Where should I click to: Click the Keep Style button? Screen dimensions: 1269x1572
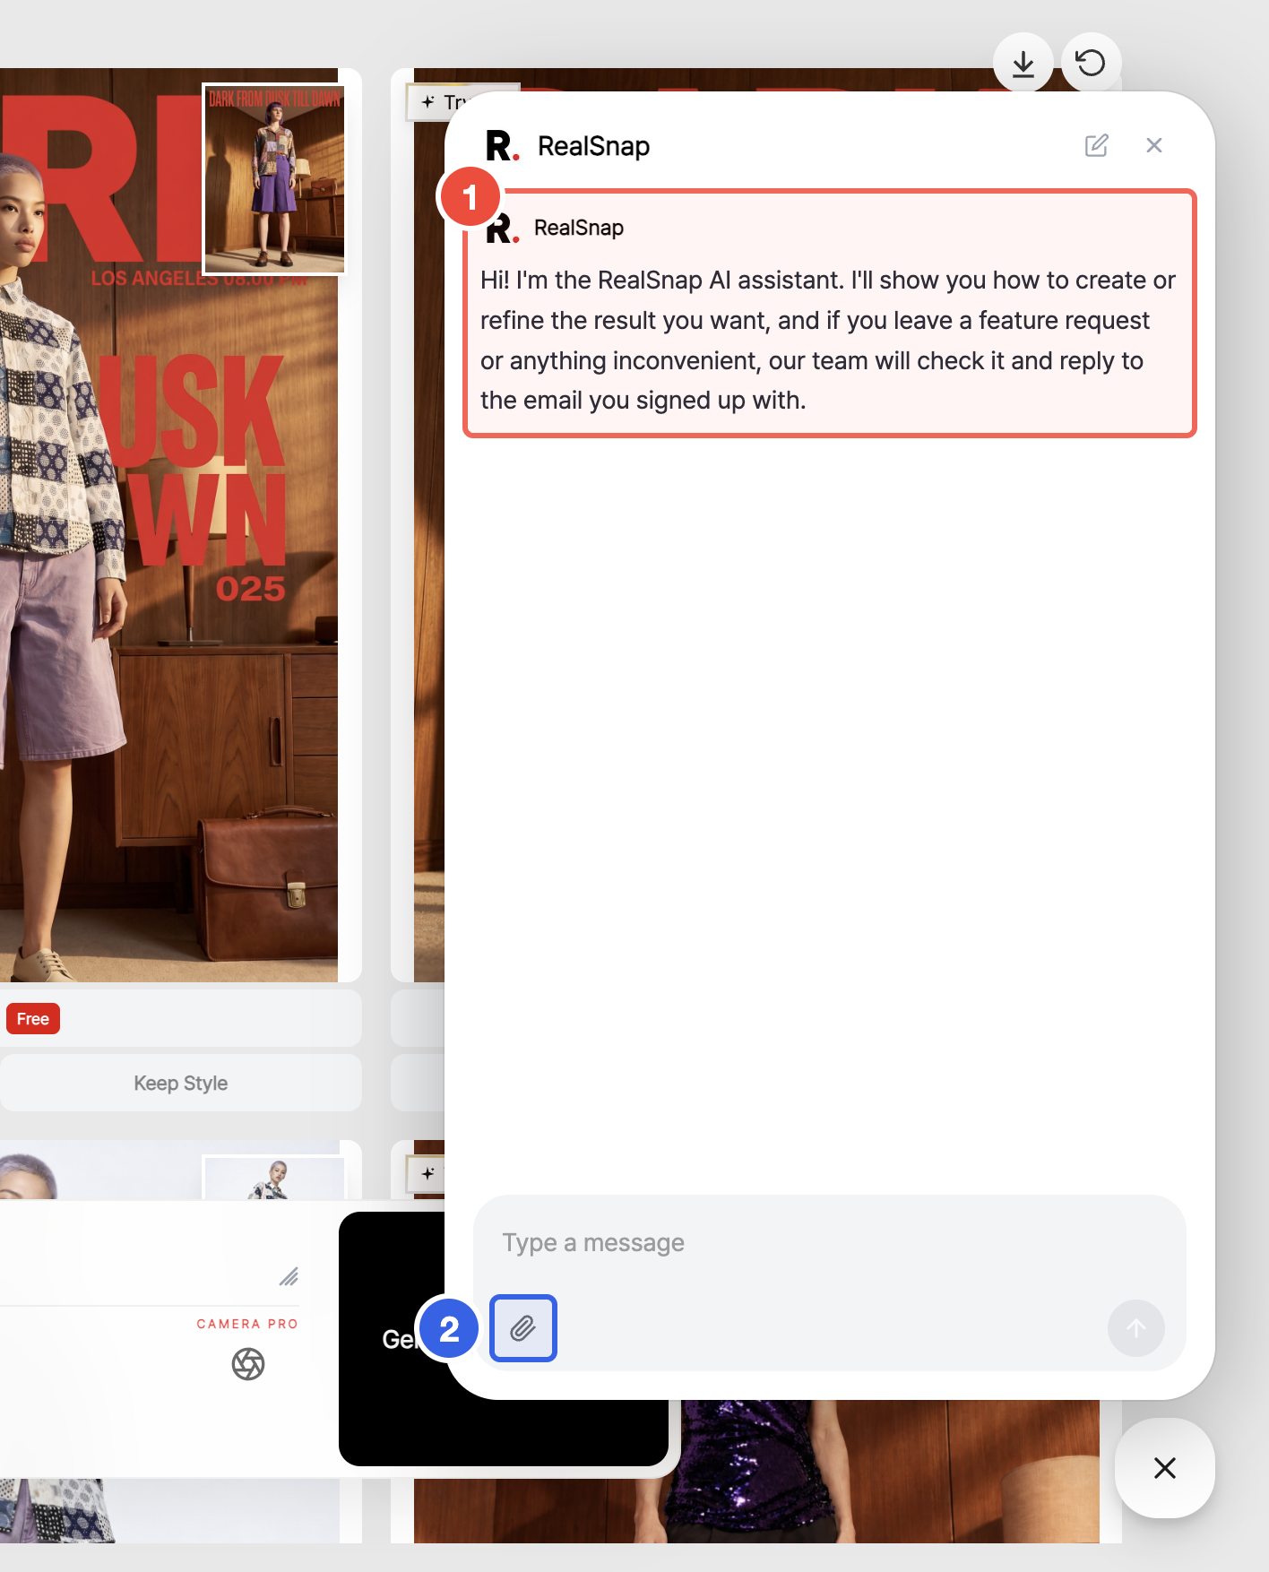(181, 1083)
